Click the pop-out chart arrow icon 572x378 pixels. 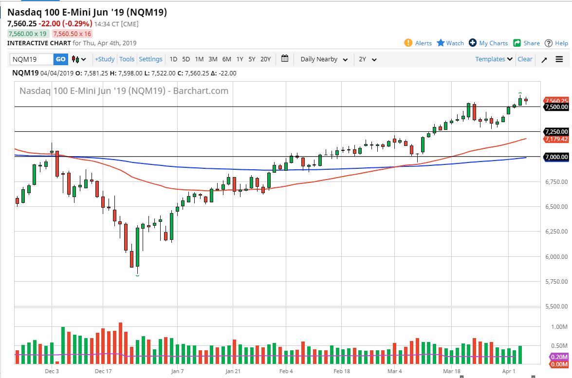tap(544, 59)
